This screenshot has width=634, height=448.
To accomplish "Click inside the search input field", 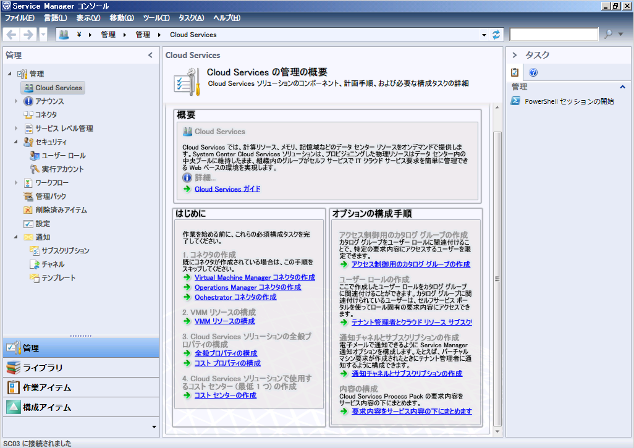I will click(x=554, y=35).
